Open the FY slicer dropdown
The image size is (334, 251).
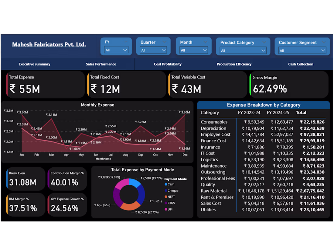[116, 50]
